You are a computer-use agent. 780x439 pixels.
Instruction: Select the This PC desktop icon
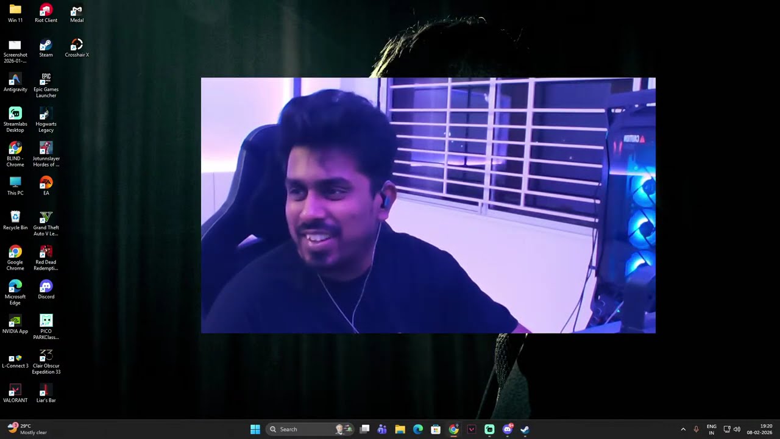[15, 187]
